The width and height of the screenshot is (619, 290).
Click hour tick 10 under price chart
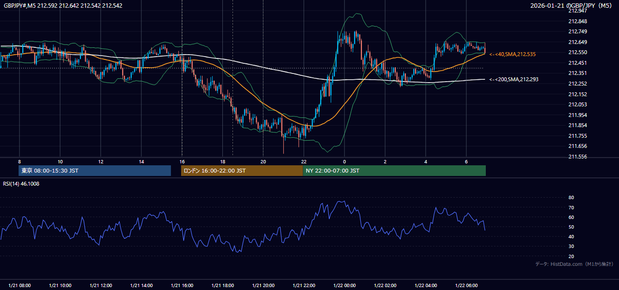60,161
